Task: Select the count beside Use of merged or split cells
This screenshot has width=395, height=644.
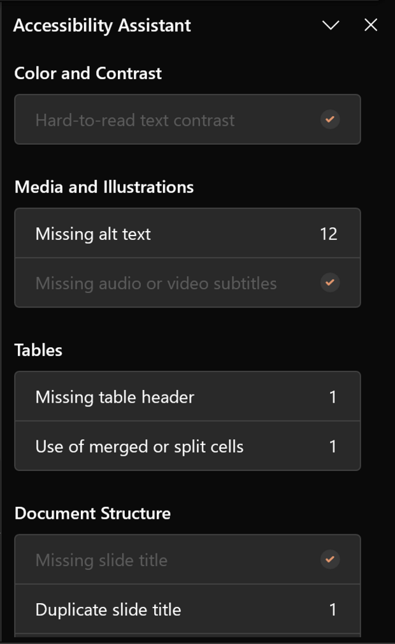Action: pyautogui.click(x=332, y=446)
